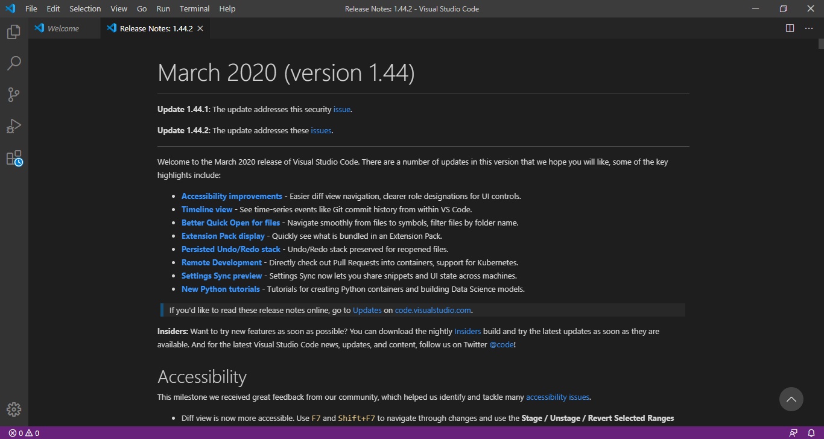Open the Extension Pack display link
This screenshot has height=439, width=824.
[x=223, y=236]
